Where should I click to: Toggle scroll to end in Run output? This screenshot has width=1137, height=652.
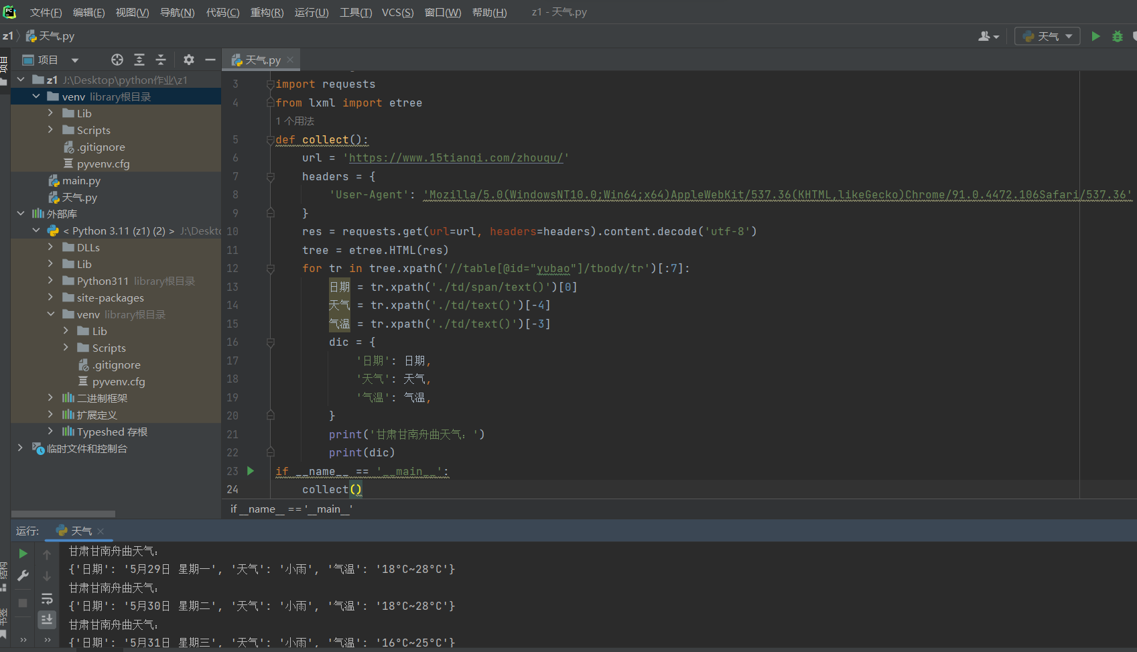(x=47, y=620)
